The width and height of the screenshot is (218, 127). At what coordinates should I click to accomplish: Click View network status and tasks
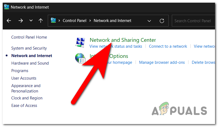pyautogui.click(x=116, y=46)
